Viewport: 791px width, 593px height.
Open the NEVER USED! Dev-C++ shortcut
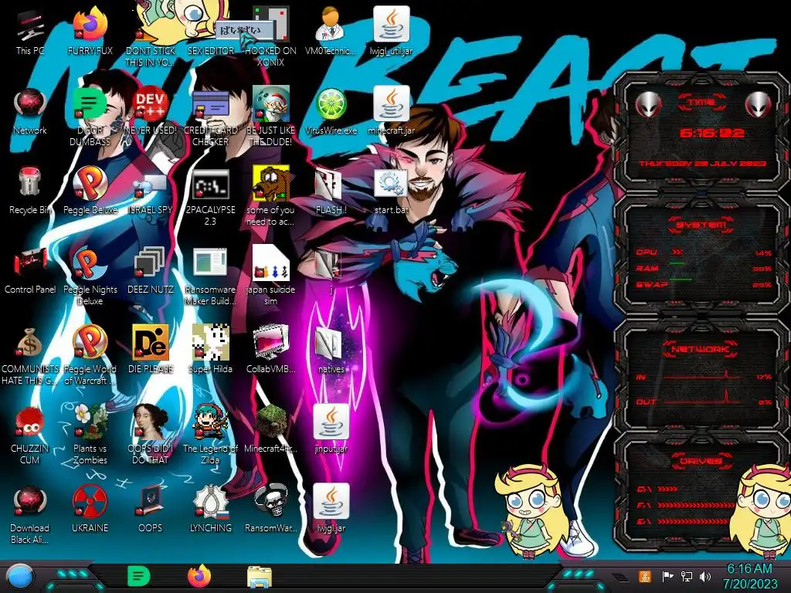150,111
